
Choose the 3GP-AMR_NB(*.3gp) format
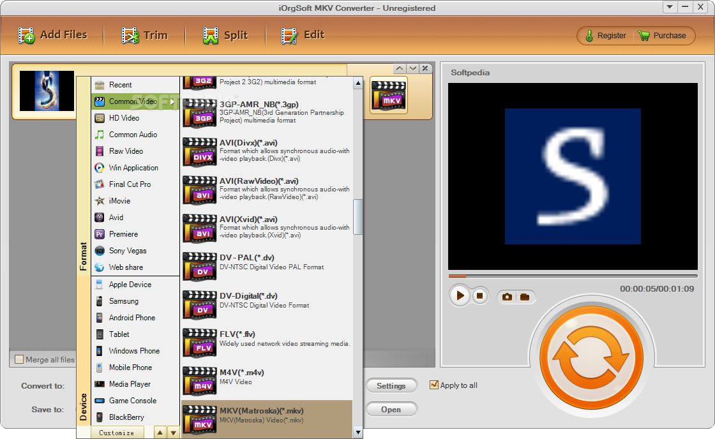tap(267, 112)
